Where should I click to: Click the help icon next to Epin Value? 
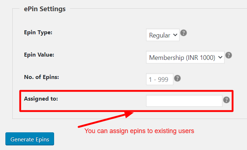click(229, 55)
